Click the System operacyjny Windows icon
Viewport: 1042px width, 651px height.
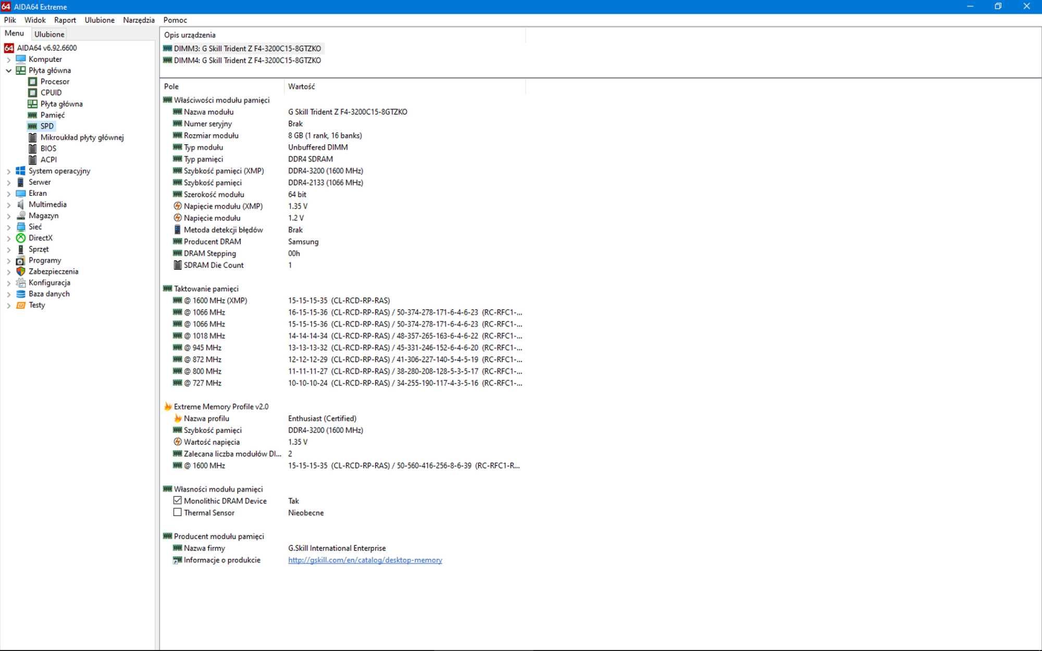(x=21, y=171)
